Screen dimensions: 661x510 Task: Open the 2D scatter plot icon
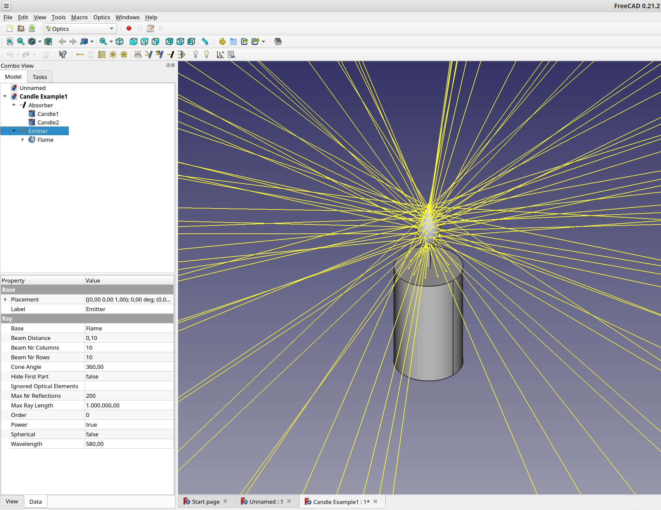point(220,54)
